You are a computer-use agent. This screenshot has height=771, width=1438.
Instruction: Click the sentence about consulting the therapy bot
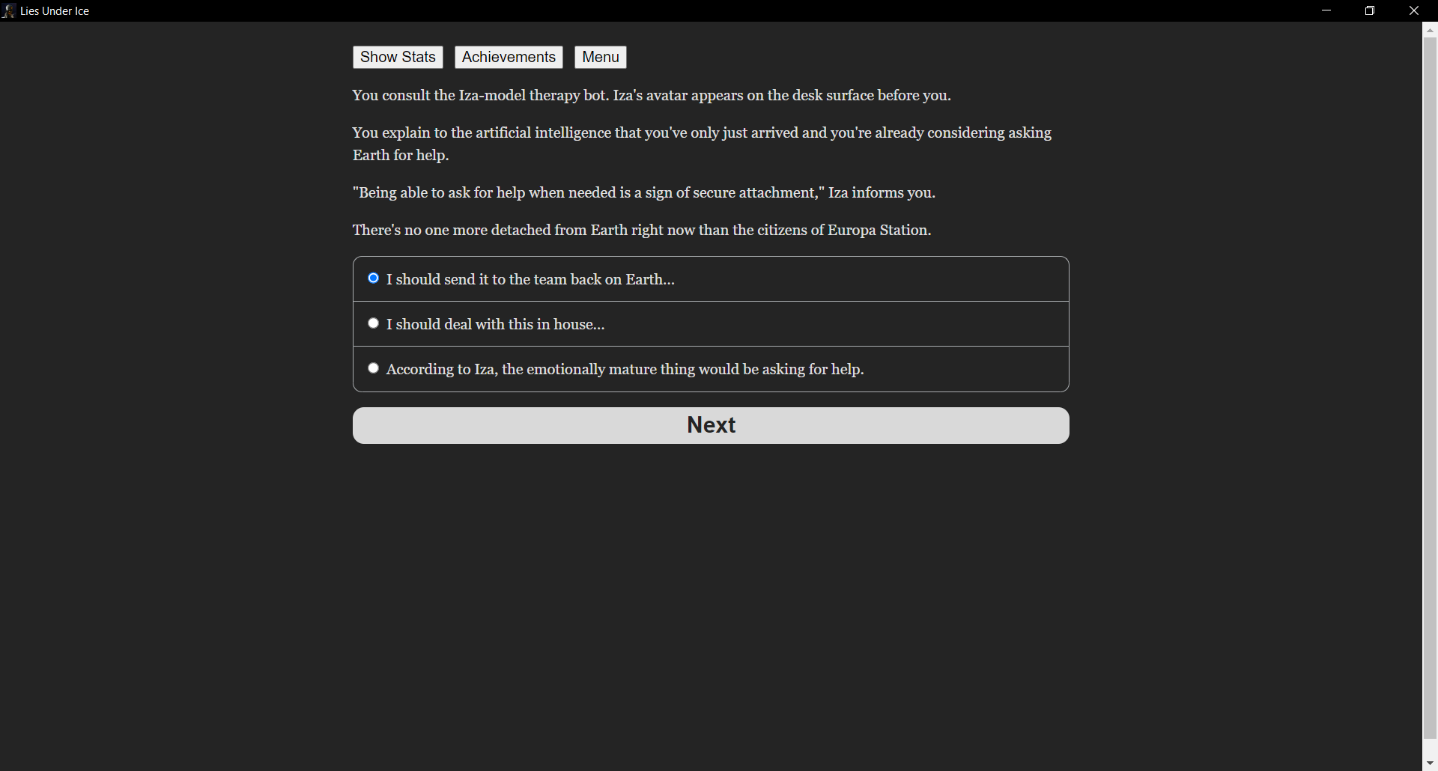click(x=652, y=96)
